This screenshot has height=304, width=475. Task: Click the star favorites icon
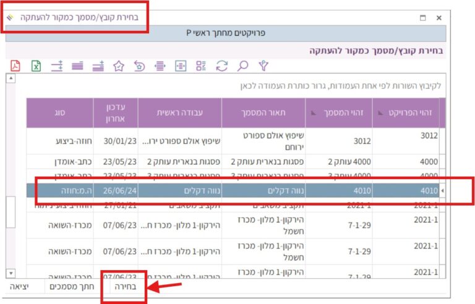click(119, 65)
